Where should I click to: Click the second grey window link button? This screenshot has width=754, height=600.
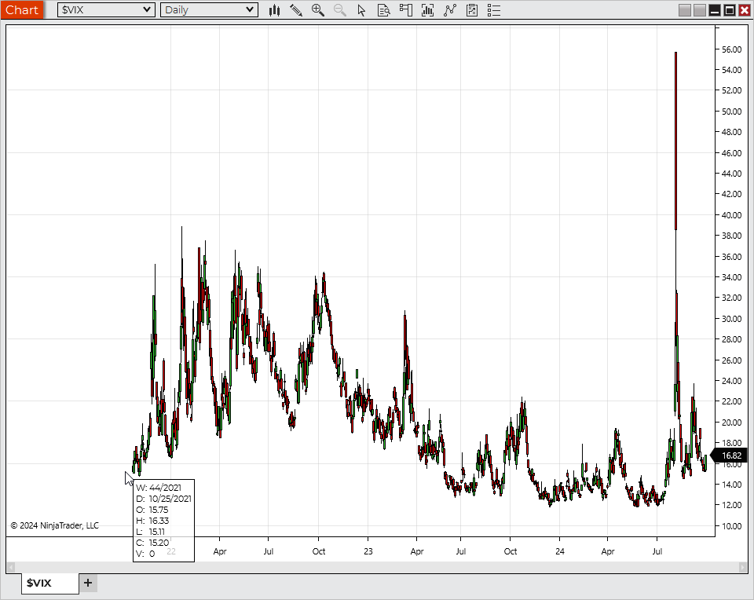point(700,10)
